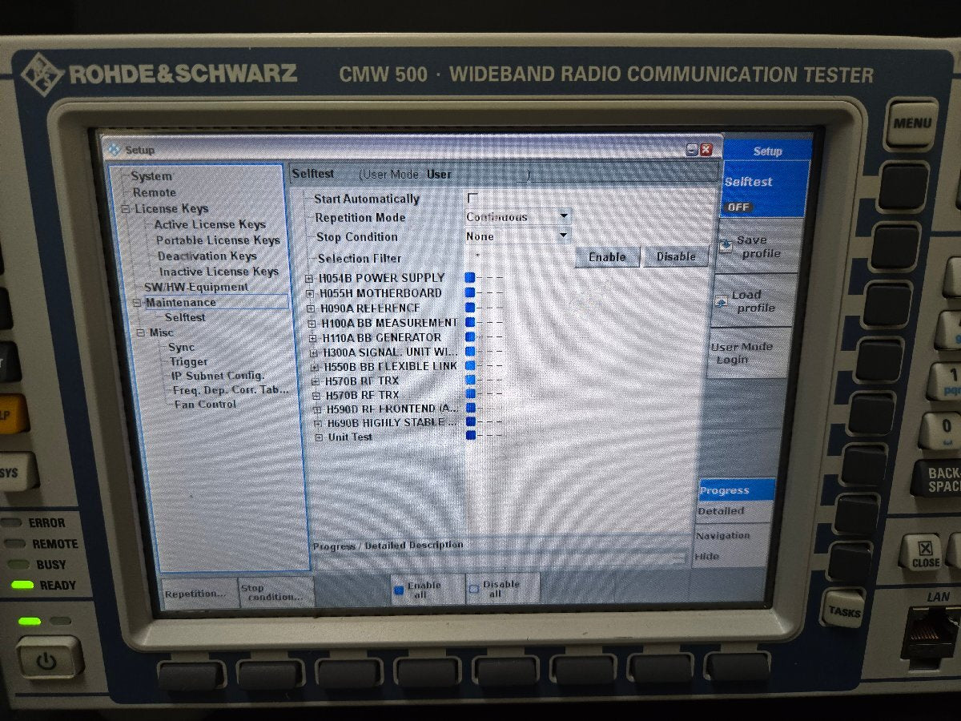The height and width of the screenshot is (721, 961).
Task: Toggle the H690B HIGHLY STABLE checkbox
Action: 470,422
